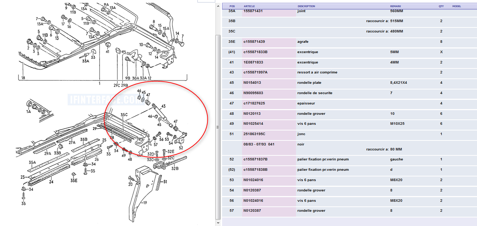Image resolution: width=477 pixels, height=226 pixels.
Task: Click callout 29A in the diagram
Action: (47, 153)
